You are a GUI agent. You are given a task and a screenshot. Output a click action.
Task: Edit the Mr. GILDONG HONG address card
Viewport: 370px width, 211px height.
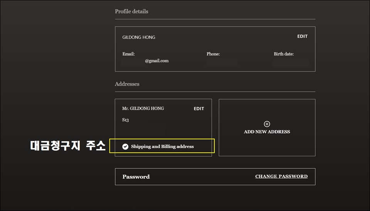[x=199, y=109]
